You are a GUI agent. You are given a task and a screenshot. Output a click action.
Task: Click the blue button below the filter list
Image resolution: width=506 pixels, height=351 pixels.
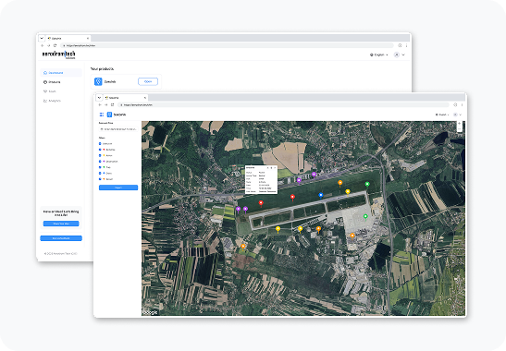(x=118, y=188)
